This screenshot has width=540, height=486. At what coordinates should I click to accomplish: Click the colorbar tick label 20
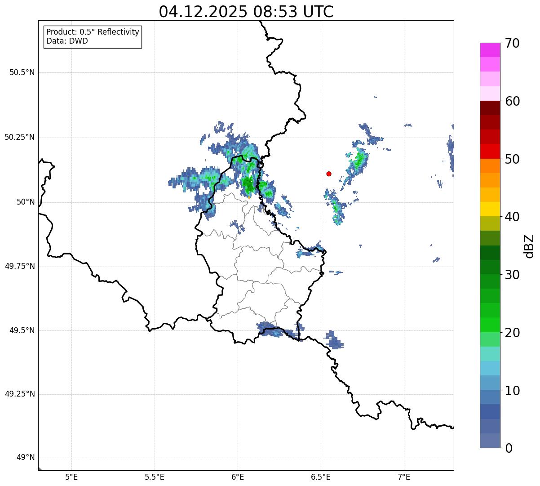tap(512, 333)
